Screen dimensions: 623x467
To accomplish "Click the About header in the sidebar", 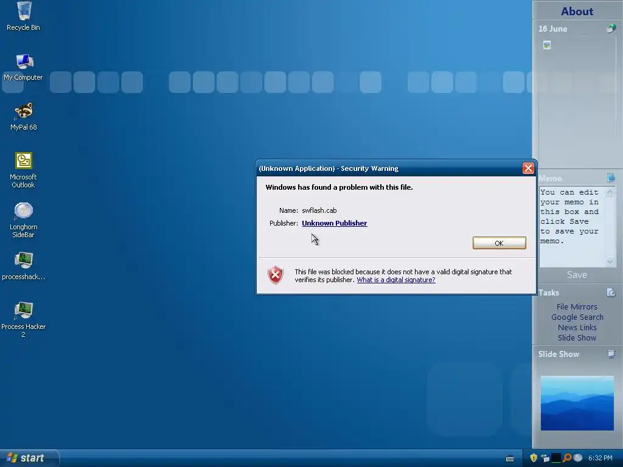I will (577, 11).
